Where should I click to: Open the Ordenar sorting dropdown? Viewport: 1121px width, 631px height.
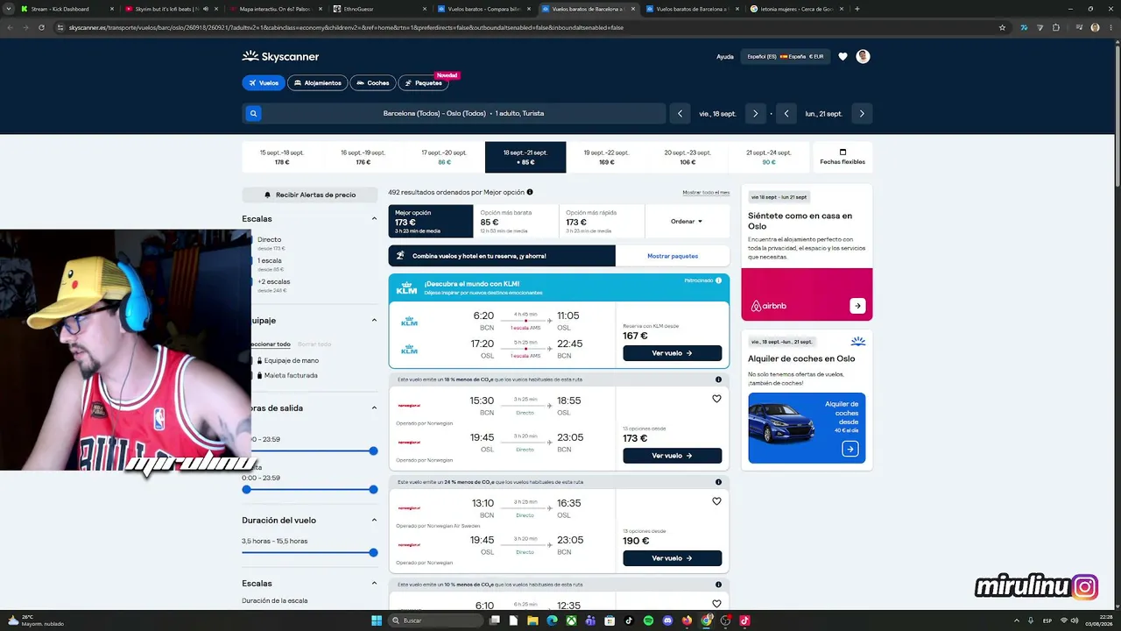[x=687, y=222]
